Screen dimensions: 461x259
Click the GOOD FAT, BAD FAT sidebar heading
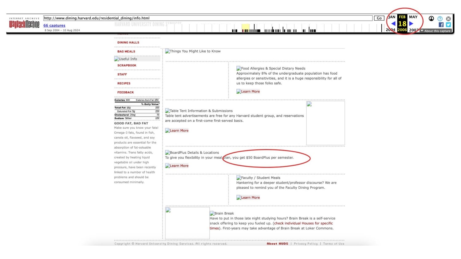pos(131,124)
